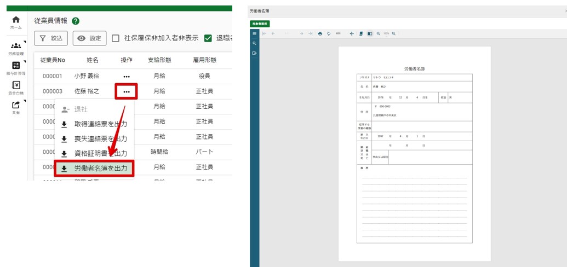Viewport: 567px width, 267px height.
Task: Choose 喪失連絡票を出力 menu item
Action: pyautogui.click(x=94, y=139)
